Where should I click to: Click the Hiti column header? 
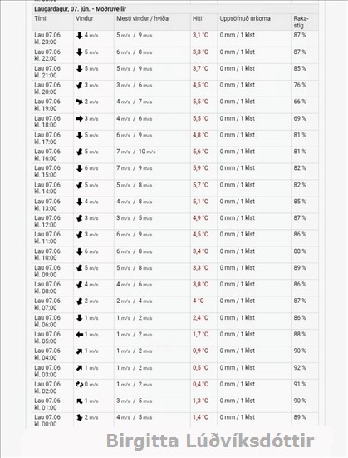(x=197, y=18)
